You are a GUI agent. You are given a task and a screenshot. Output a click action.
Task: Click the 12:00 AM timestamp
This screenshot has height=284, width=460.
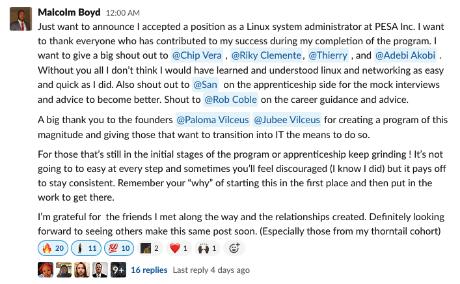(122, 13)
